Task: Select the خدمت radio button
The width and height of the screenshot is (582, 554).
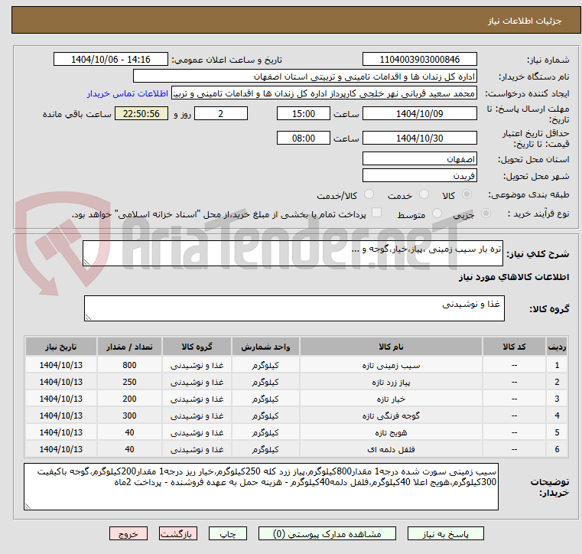Action: [x=424, y=194]
